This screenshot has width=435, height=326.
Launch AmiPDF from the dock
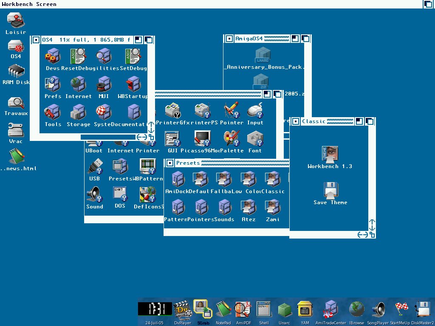pos(243,309)
